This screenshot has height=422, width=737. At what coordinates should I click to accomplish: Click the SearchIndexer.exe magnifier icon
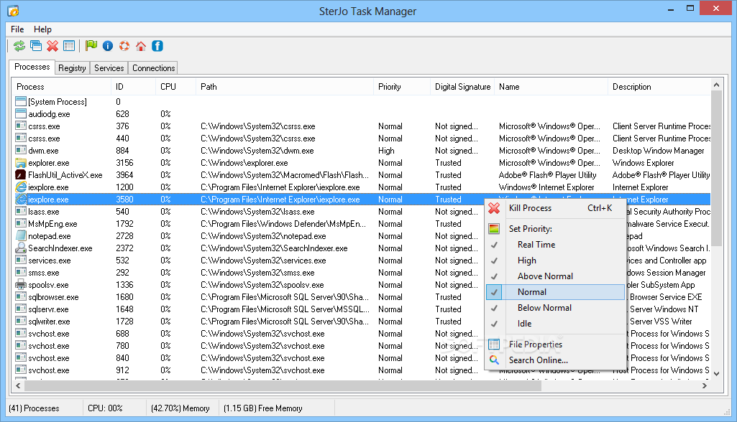coord(21,248)
